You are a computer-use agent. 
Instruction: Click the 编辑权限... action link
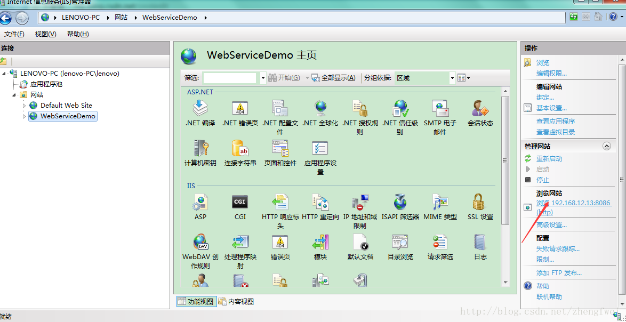point(551,74)
